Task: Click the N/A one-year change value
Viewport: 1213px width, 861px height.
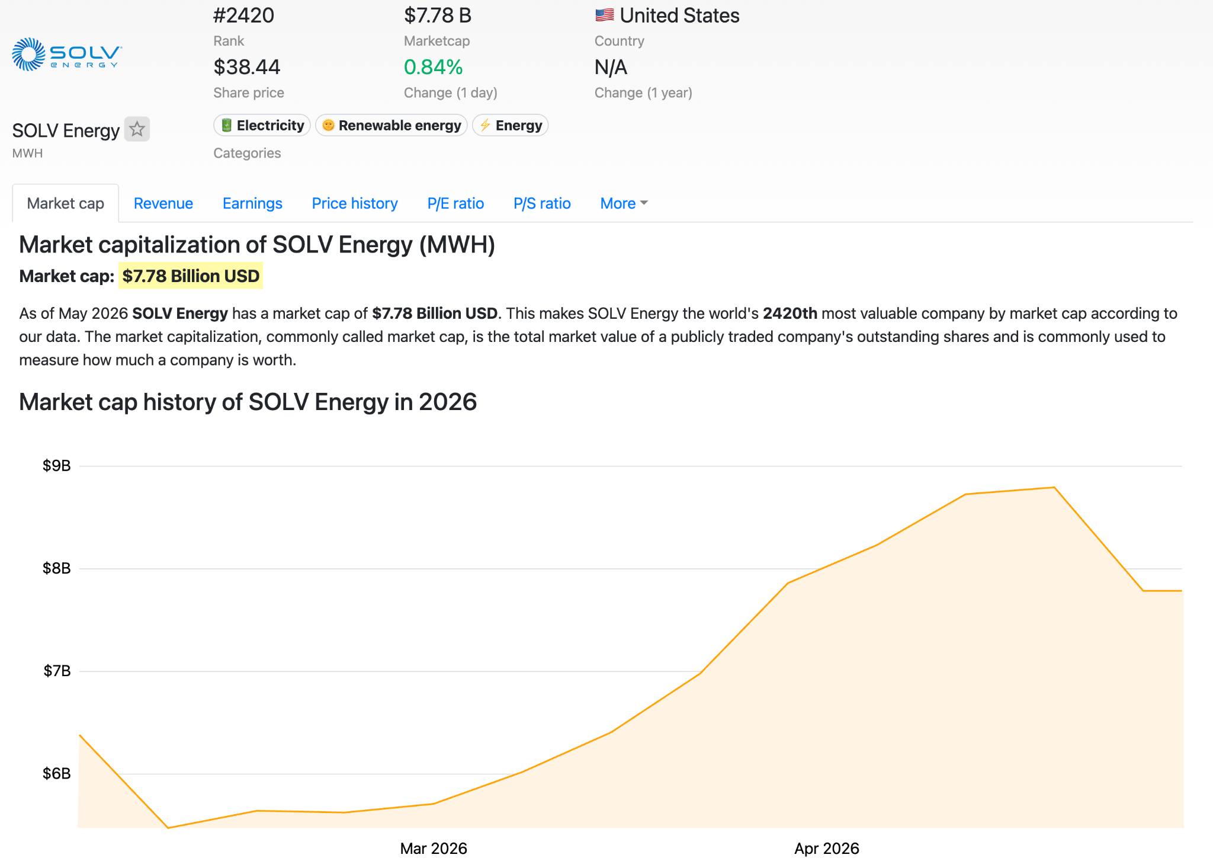Action: pyautogui.click(x=611, y=67)
